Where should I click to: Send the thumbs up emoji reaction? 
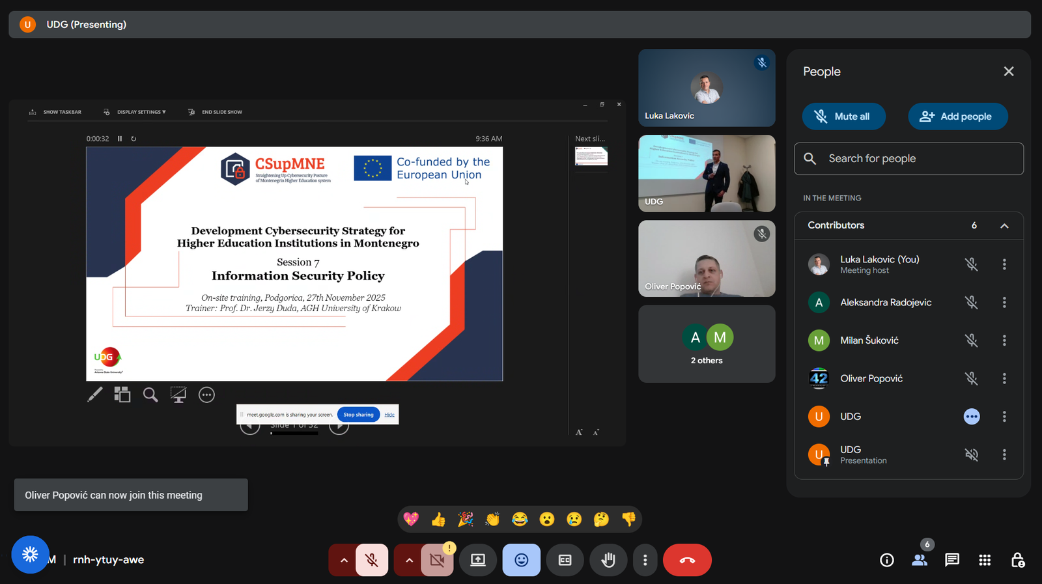438,520
